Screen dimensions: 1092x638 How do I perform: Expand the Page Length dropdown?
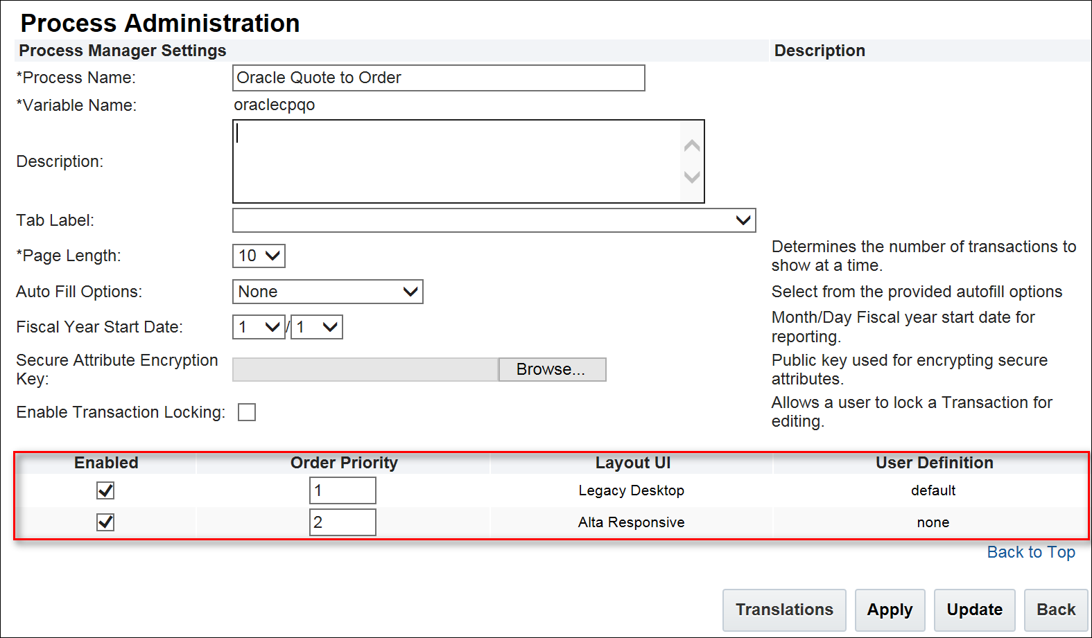[259, 256]
